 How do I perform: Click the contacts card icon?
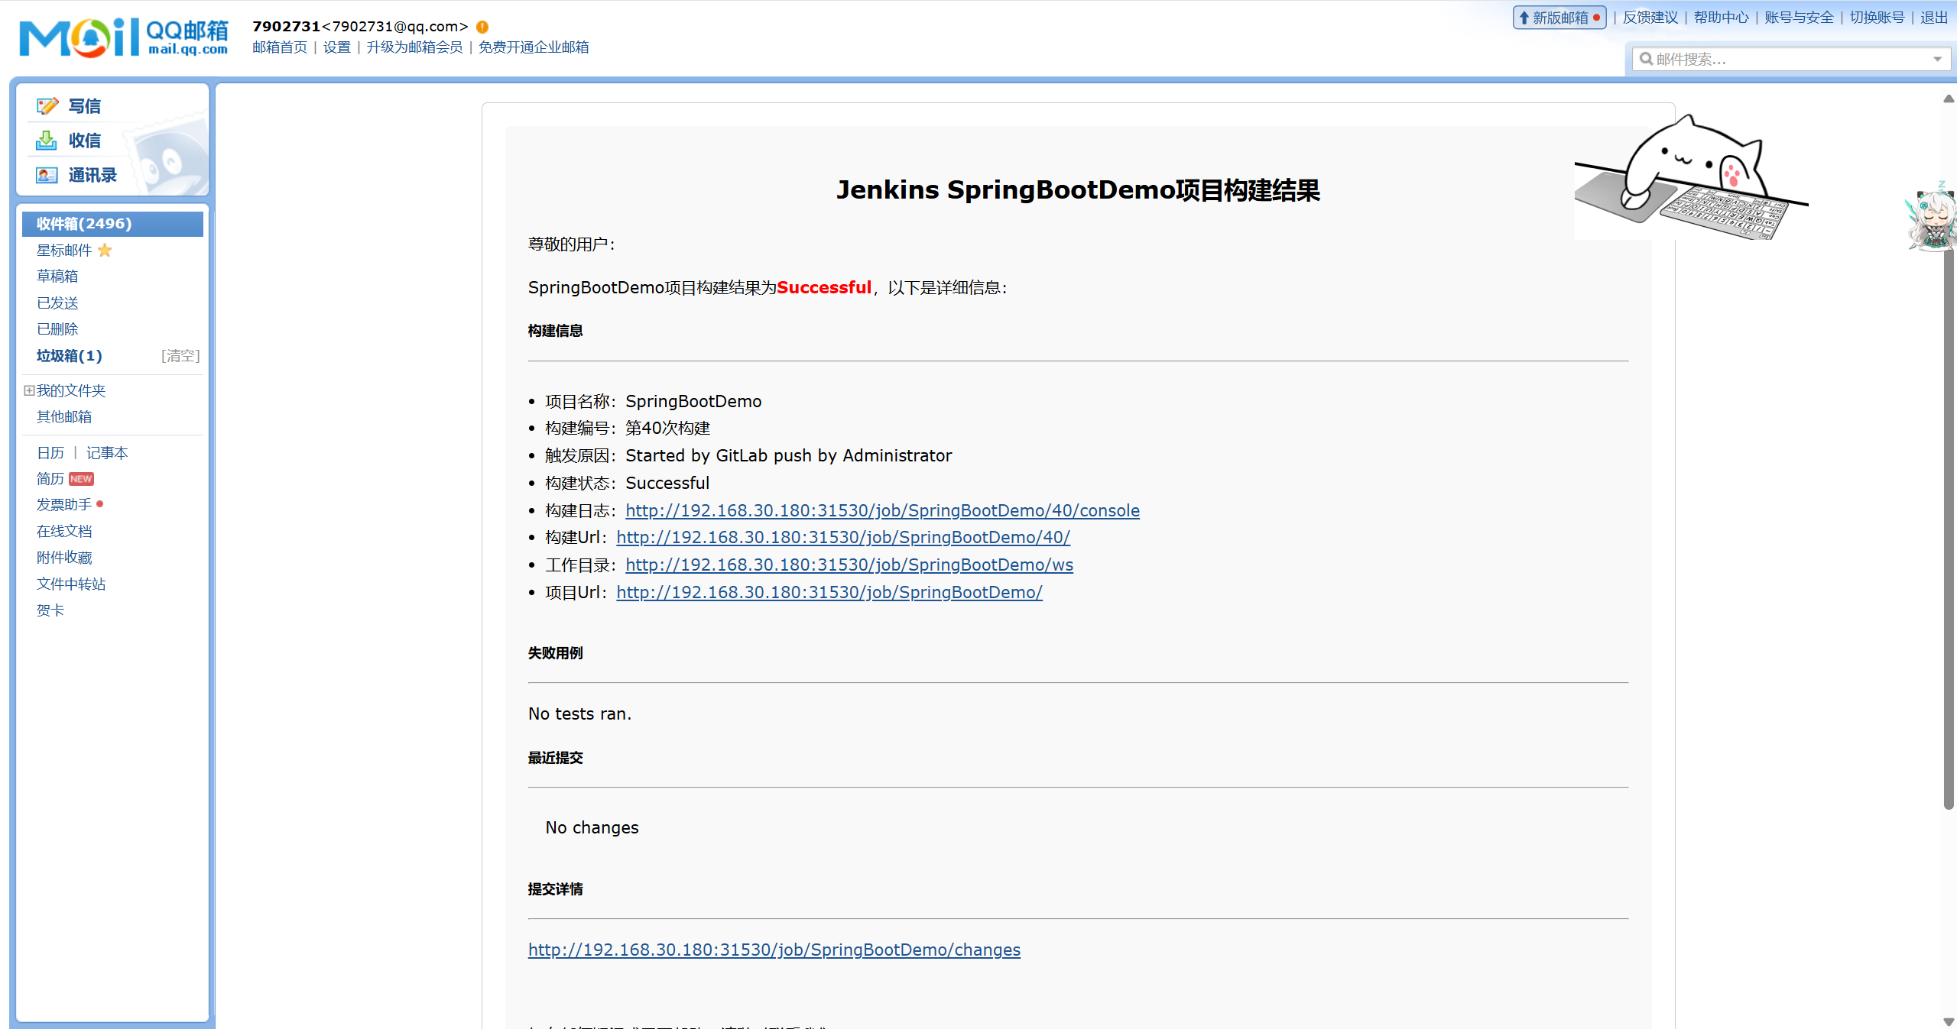[47, 176]
